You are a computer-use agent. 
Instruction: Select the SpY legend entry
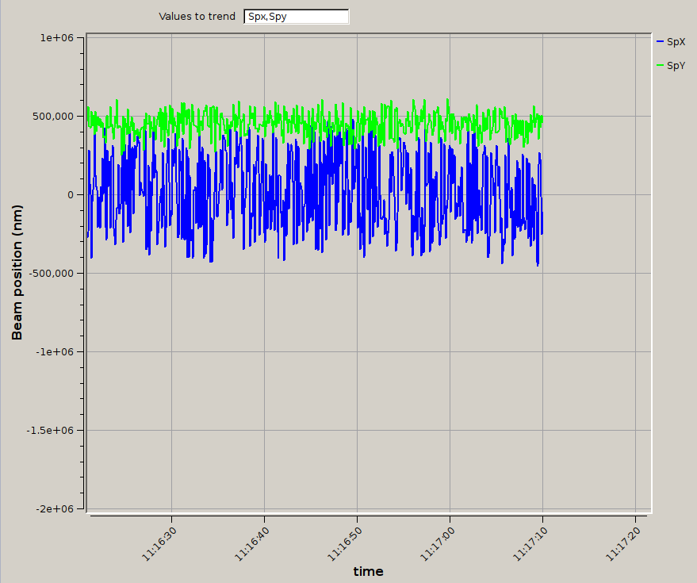[x=676, y=66]
